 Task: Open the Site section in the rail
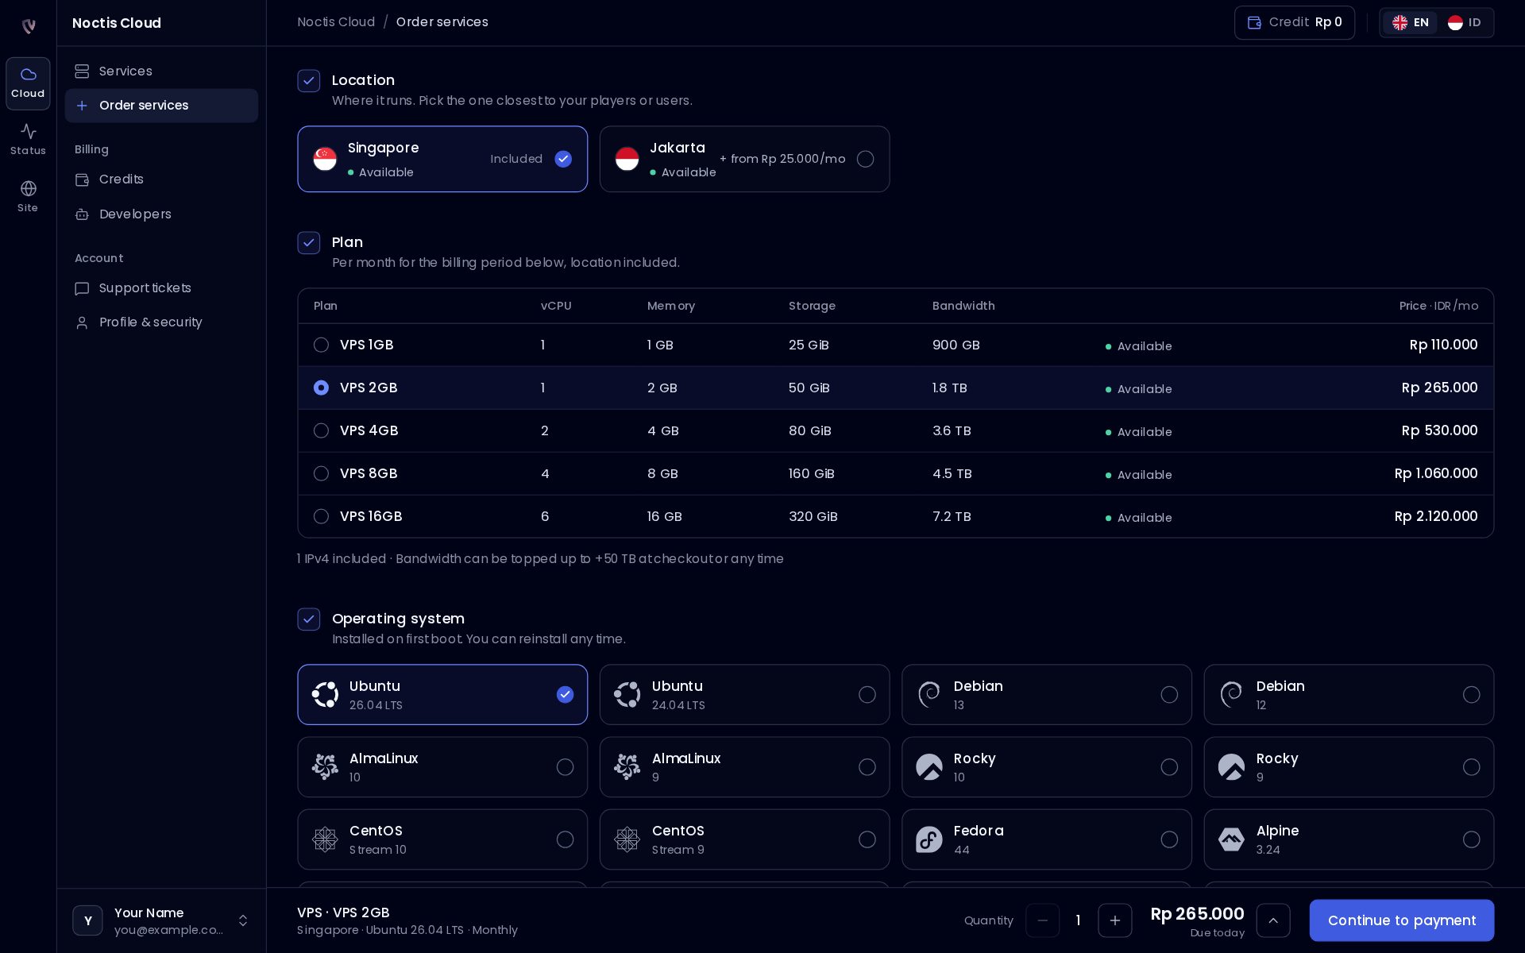click(28, 197)
